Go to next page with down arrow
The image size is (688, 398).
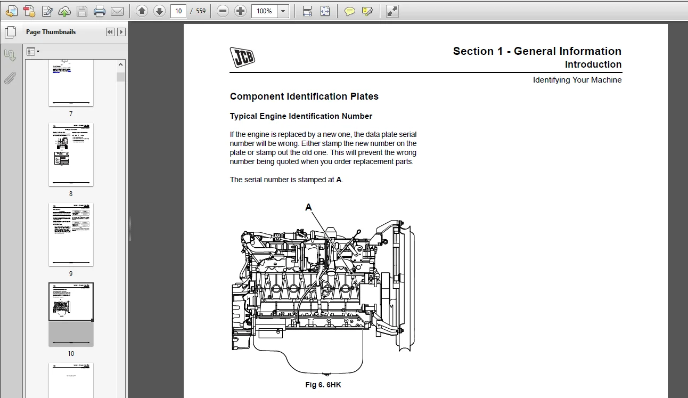click(x=159, y=11)
